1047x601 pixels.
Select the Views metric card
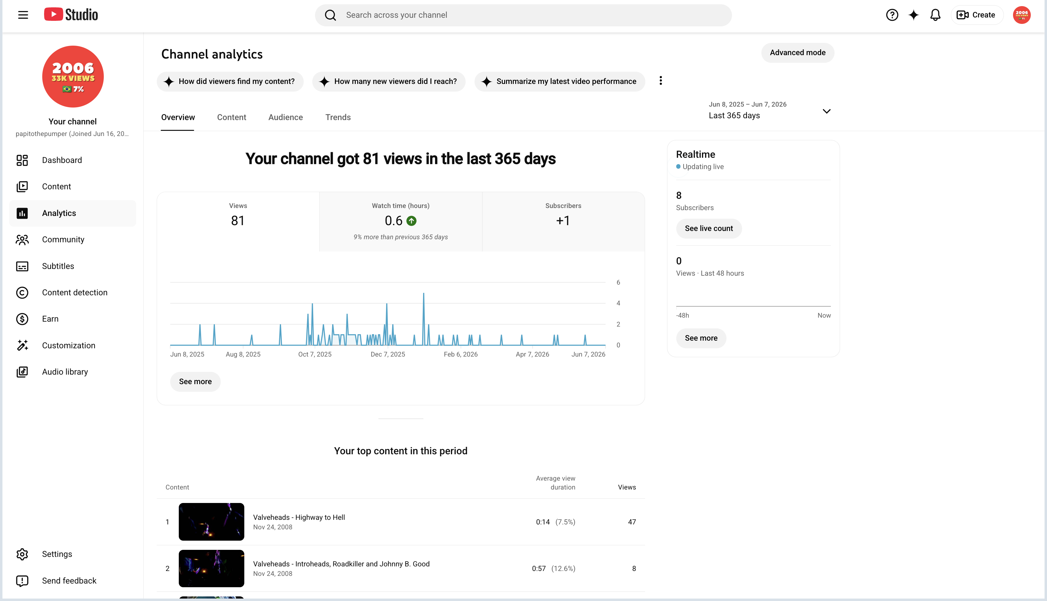point(238,222)
